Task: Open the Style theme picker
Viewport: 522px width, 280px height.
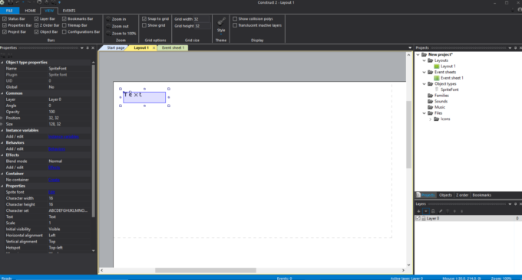Action: [x=221, y=25]
